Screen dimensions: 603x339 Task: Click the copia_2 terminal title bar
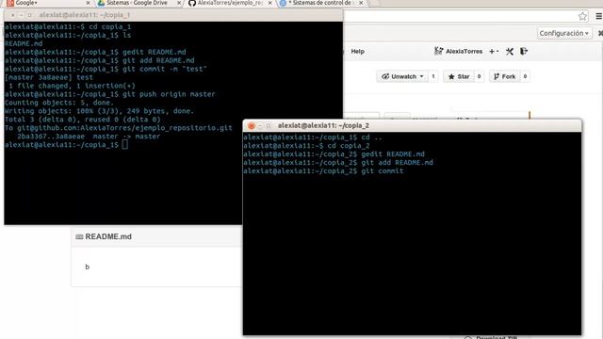413,125
